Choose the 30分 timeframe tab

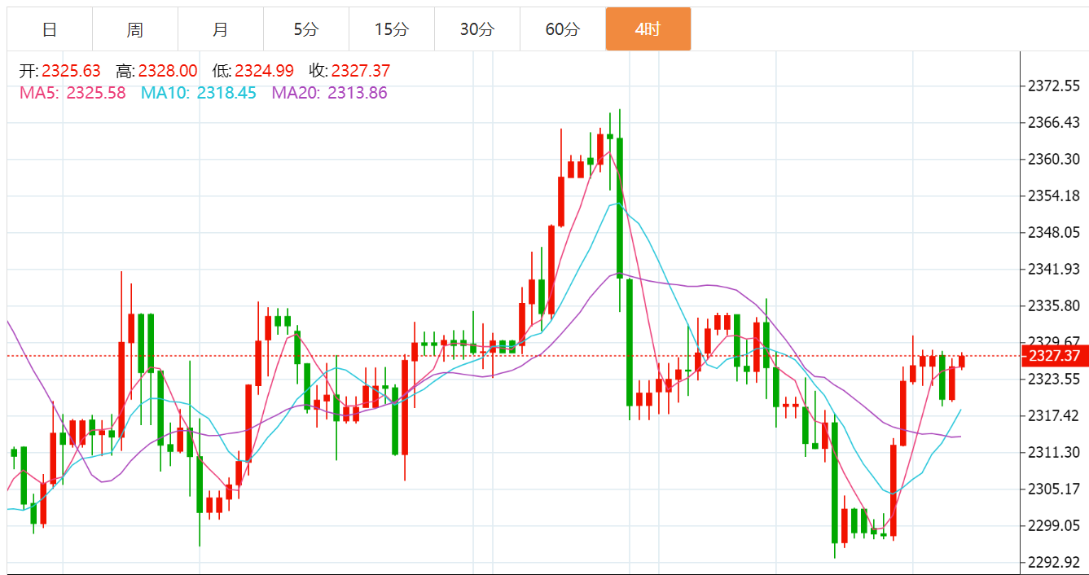[477, 29]
